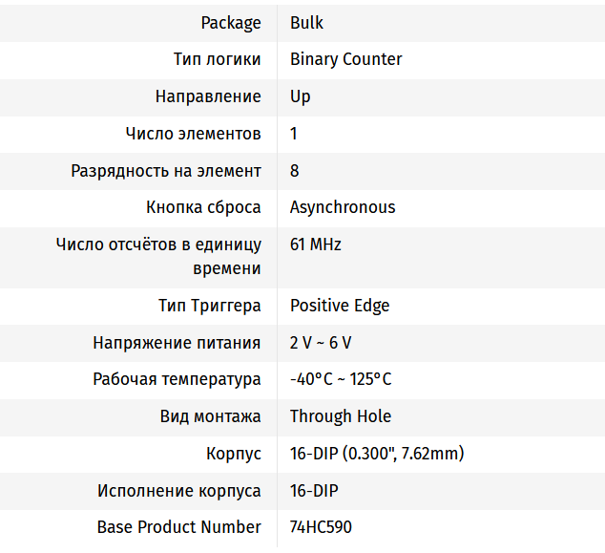Select the '-40°C ~ 125°C' temperature value

[341, 379]
